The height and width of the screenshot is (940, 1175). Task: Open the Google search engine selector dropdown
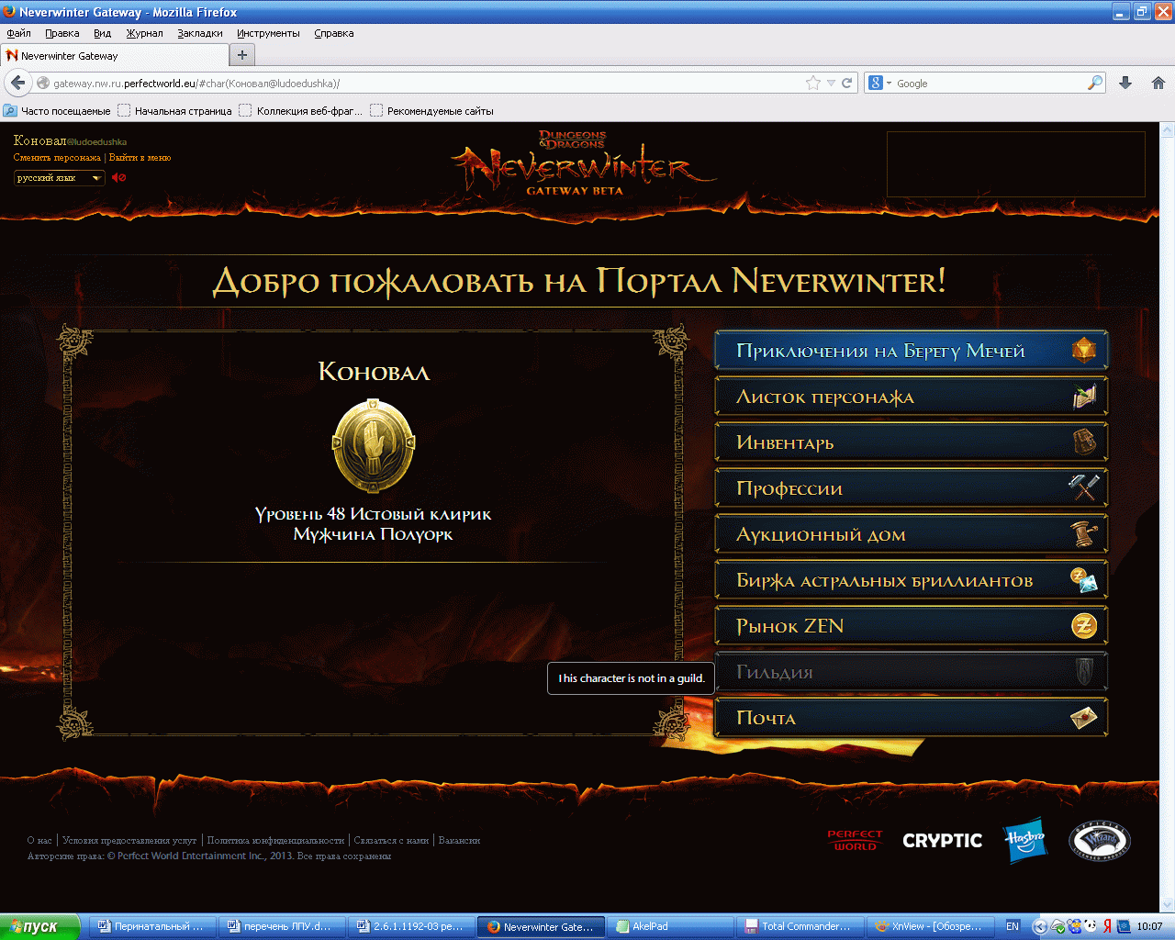pos(879,83)
